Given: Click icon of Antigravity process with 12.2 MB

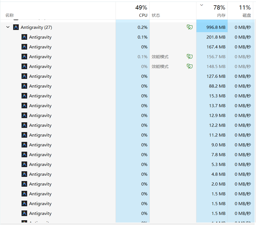Looking at the screenshot, I should 24,125.
